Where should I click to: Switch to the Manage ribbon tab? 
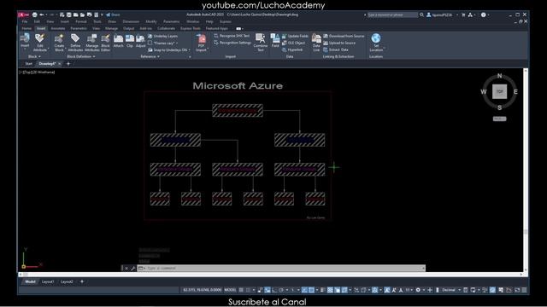(x=111, y=28)
